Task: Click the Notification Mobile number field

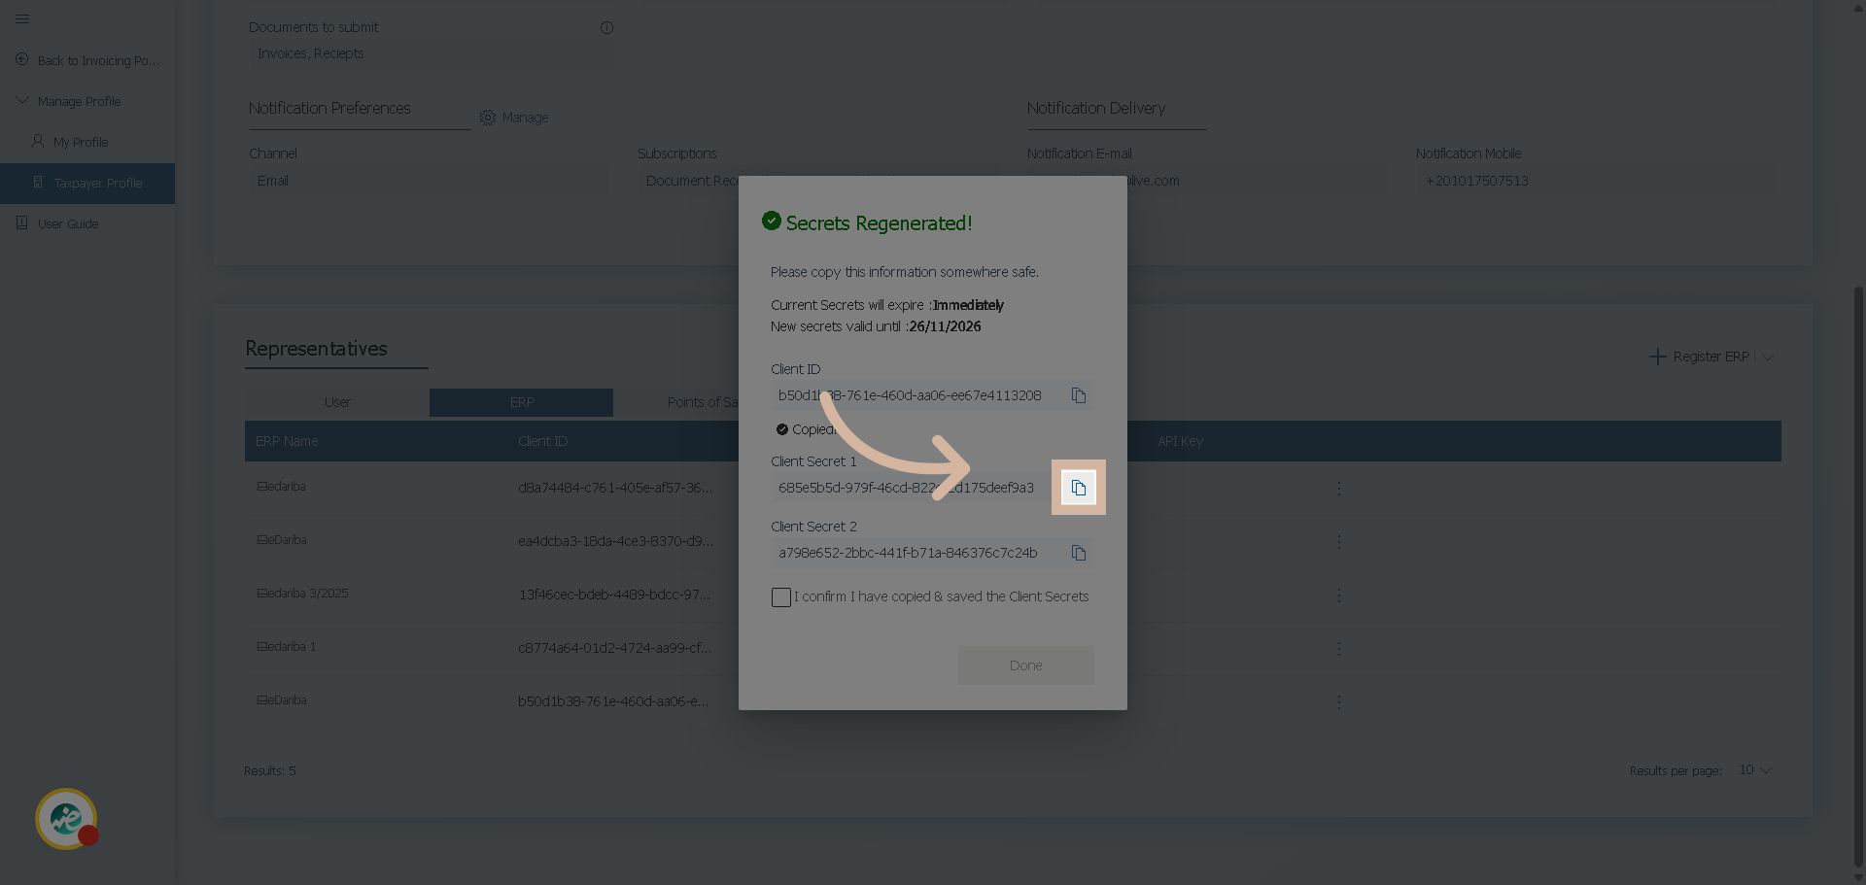Action: pyautogui.click(x=1596, y=181)
